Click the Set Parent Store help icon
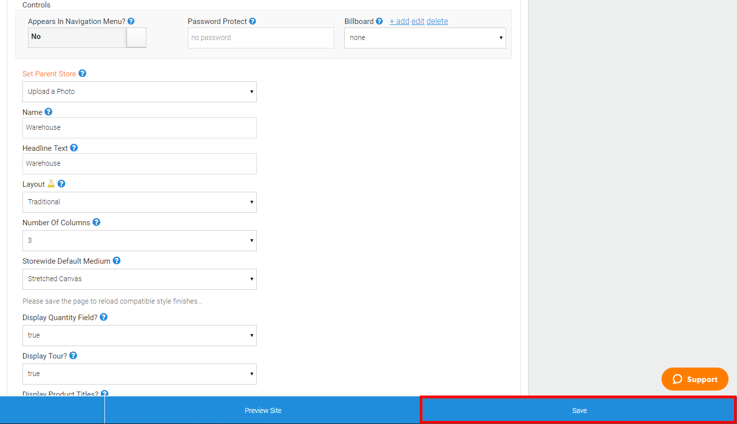This screenshot has height=424, width=737. pyautogui.click(x=82, y=73)
